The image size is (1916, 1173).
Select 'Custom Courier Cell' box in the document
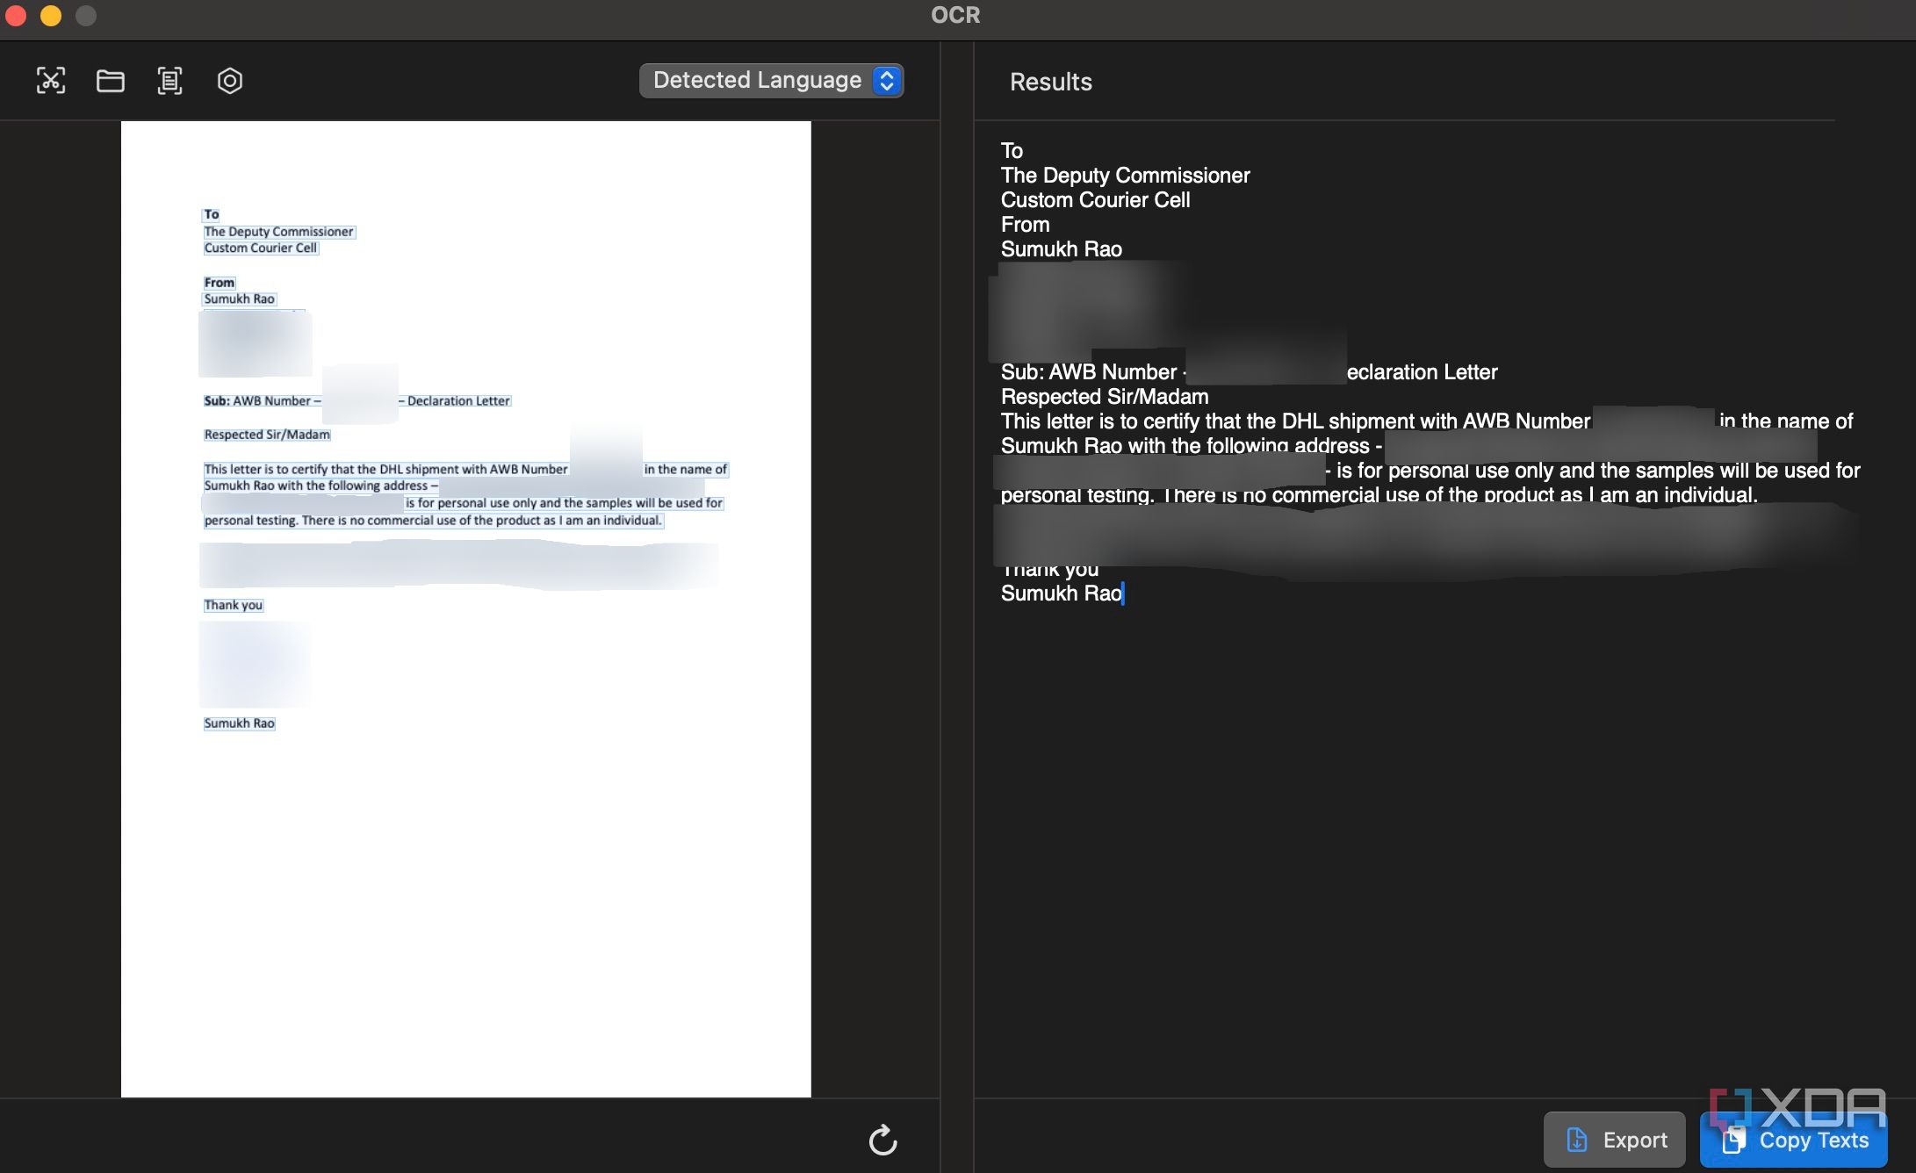[x=260, y=248]
